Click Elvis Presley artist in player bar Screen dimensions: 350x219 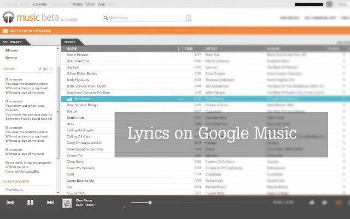(x=85, y=205)
